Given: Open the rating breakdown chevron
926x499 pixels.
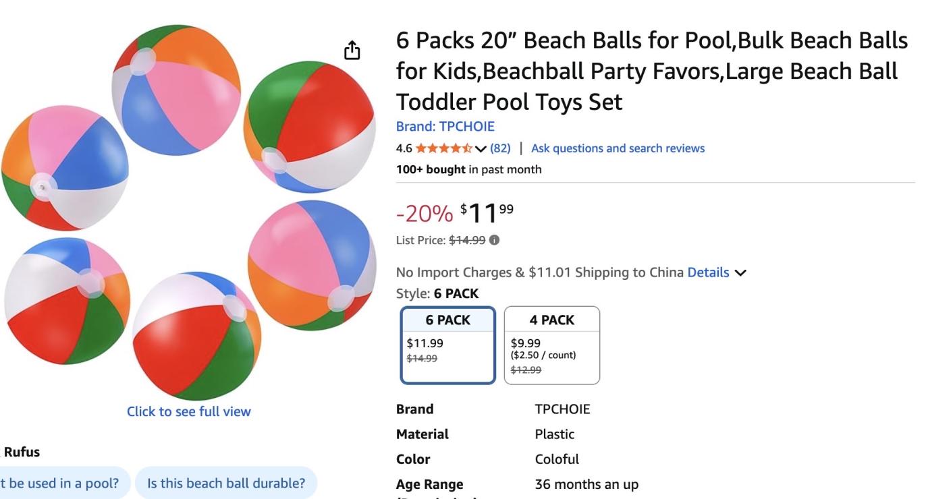Looking at the screenshot, I should point(481,148).
